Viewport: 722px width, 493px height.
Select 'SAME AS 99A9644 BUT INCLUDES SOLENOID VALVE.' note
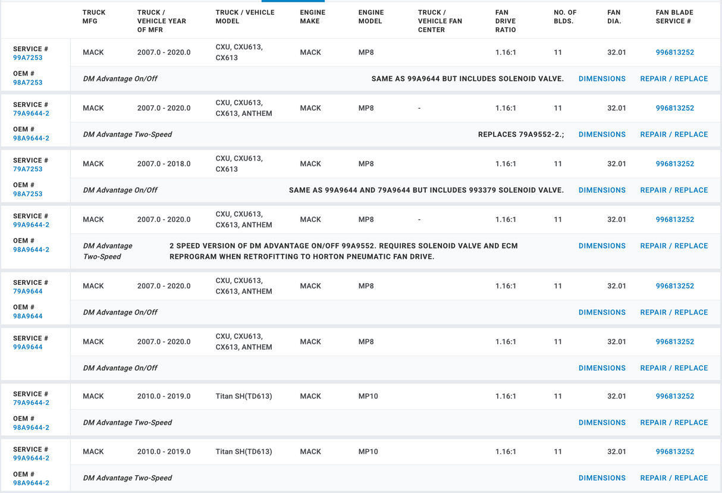[x=467, y=78]
